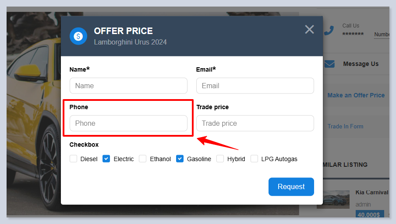Close the Offer Price dialog

[309, 29]
